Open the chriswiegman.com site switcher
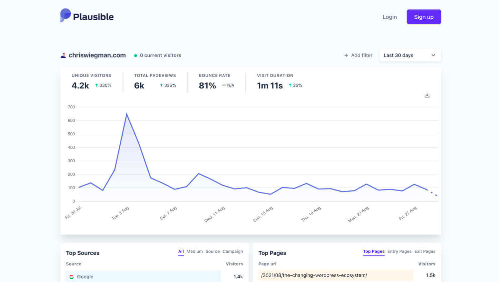Viewport: 499px width, 282px height. click(97, 56)
